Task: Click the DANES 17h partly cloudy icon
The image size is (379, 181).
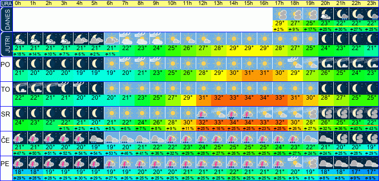Action: click(280, 14)
